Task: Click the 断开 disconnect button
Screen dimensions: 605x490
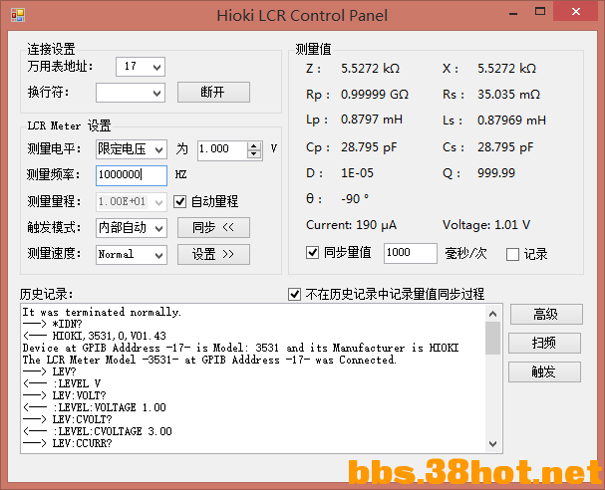Action: coord(213,93)
